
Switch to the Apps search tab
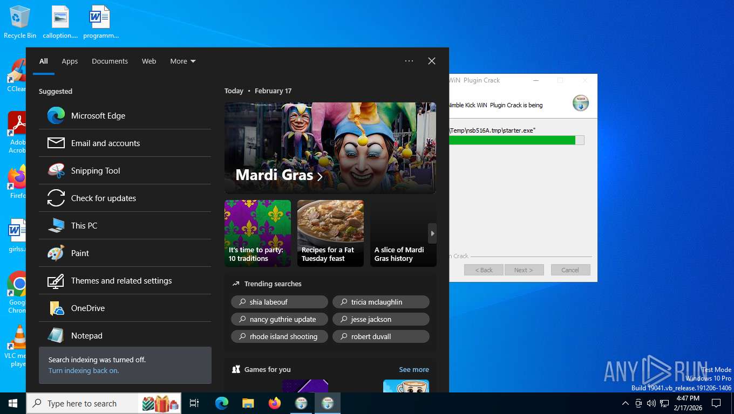click(x=70, y=61)
